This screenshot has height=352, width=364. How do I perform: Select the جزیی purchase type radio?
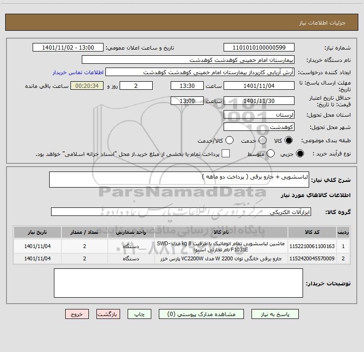(300, 154)
